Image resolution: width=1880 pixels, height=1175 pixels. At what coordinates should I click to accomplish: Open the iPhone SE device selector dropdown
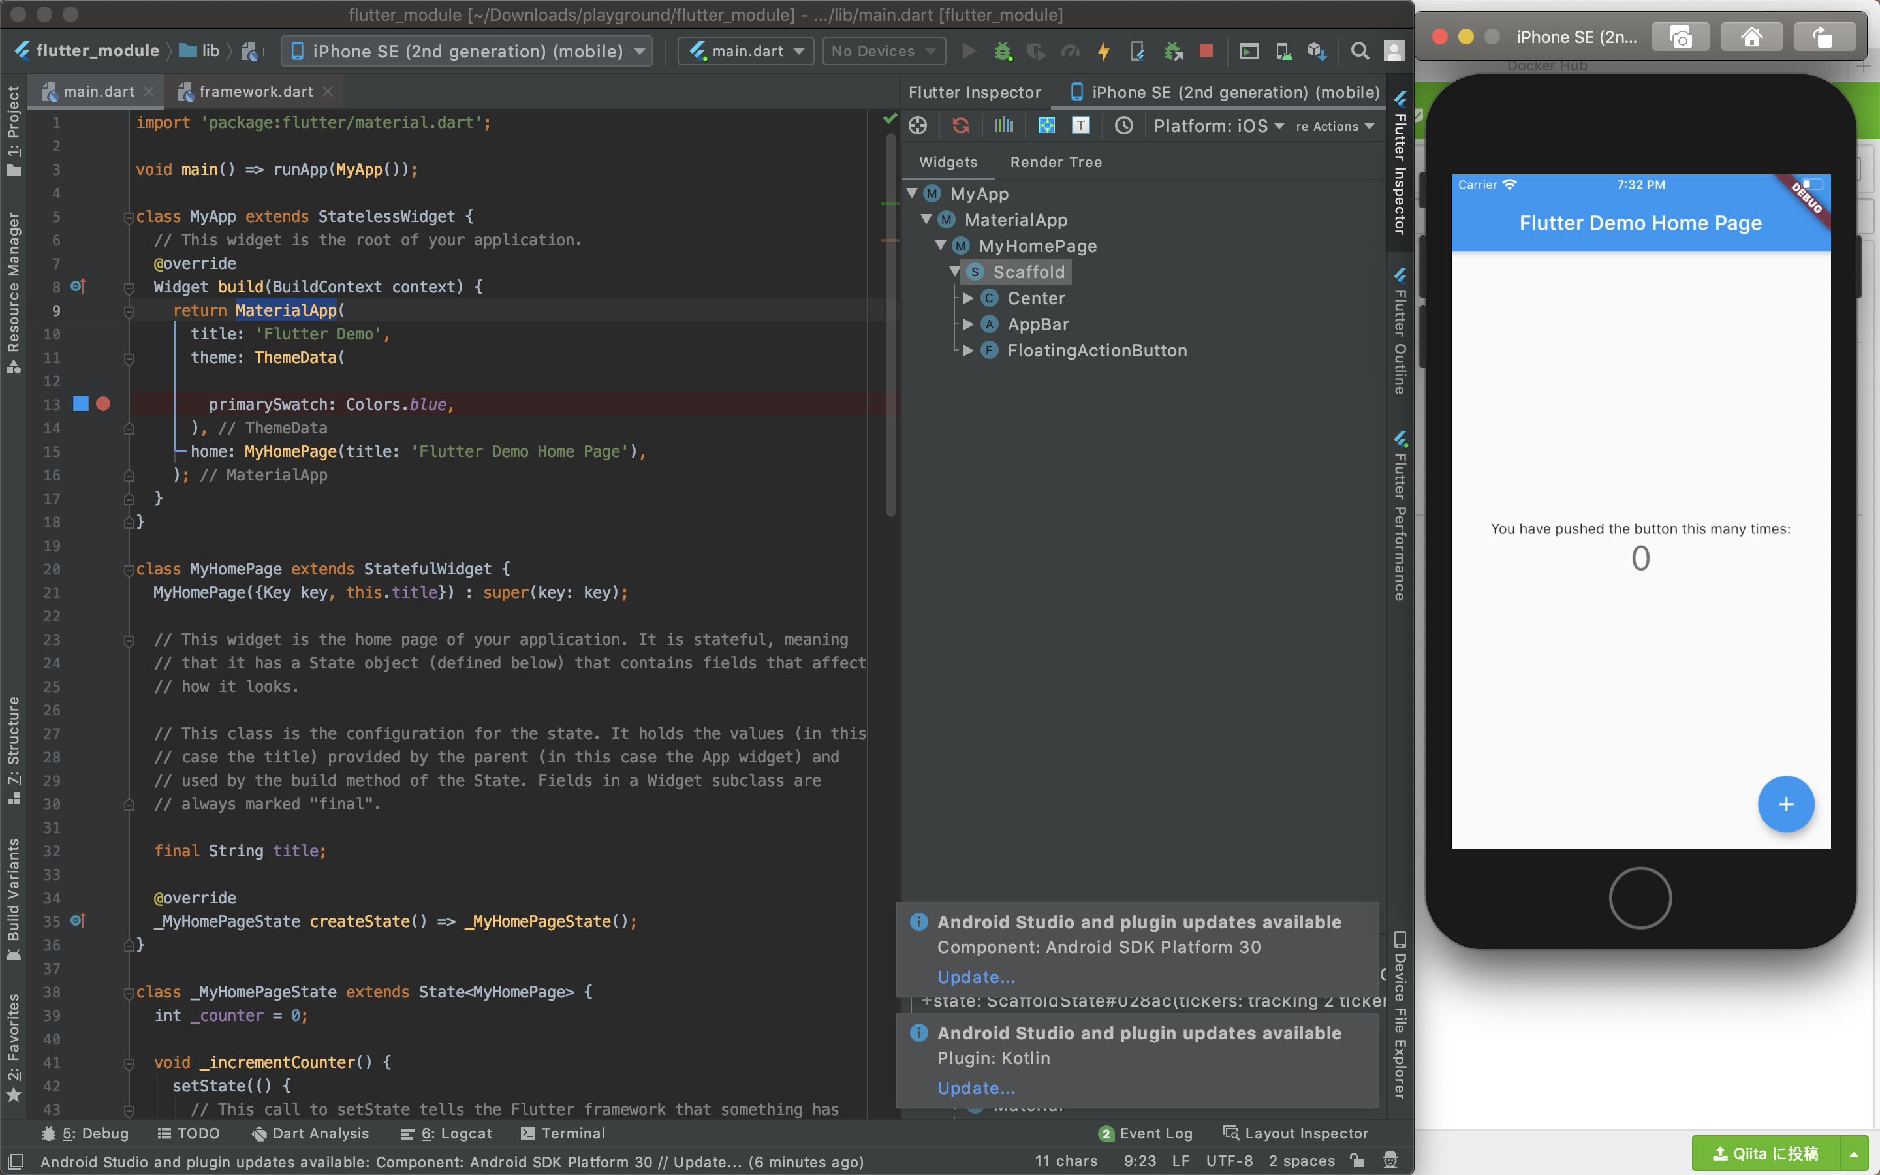pos(466,52)
